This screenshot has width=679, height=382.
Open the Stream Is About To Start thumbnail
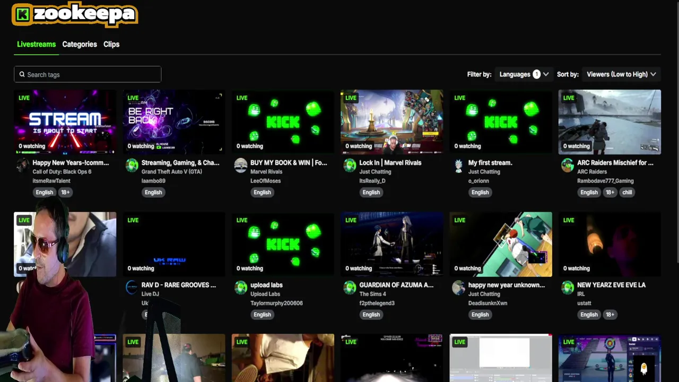pos(65,122)
